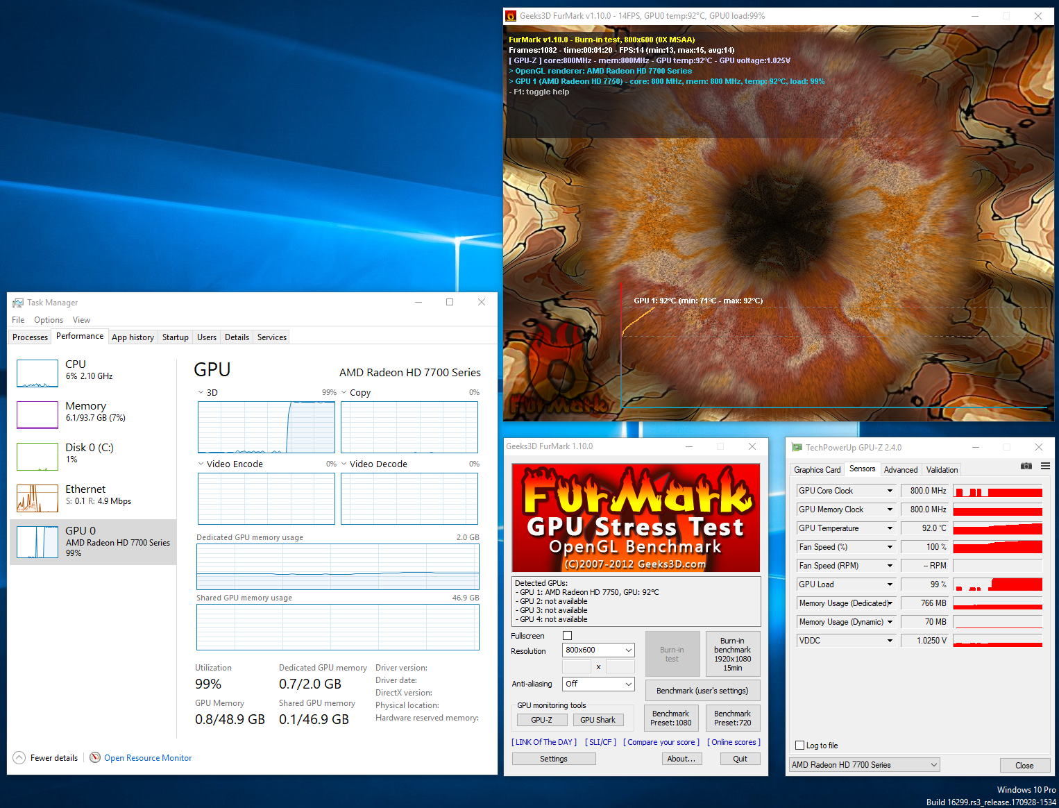
Task: Open the Task Manager View menu
Action: (82, 320)
